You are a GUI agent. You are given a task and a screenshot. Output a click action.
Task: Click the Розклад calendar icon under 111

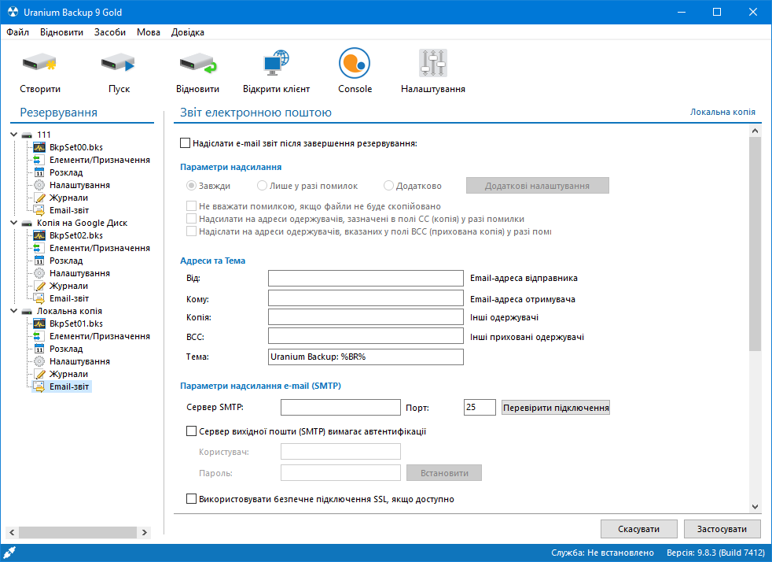[39, 172]
